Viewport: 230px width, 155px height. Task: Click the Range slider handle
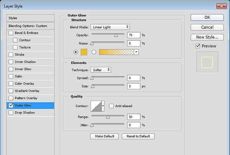pyautogui.click(x=108, y=117)
